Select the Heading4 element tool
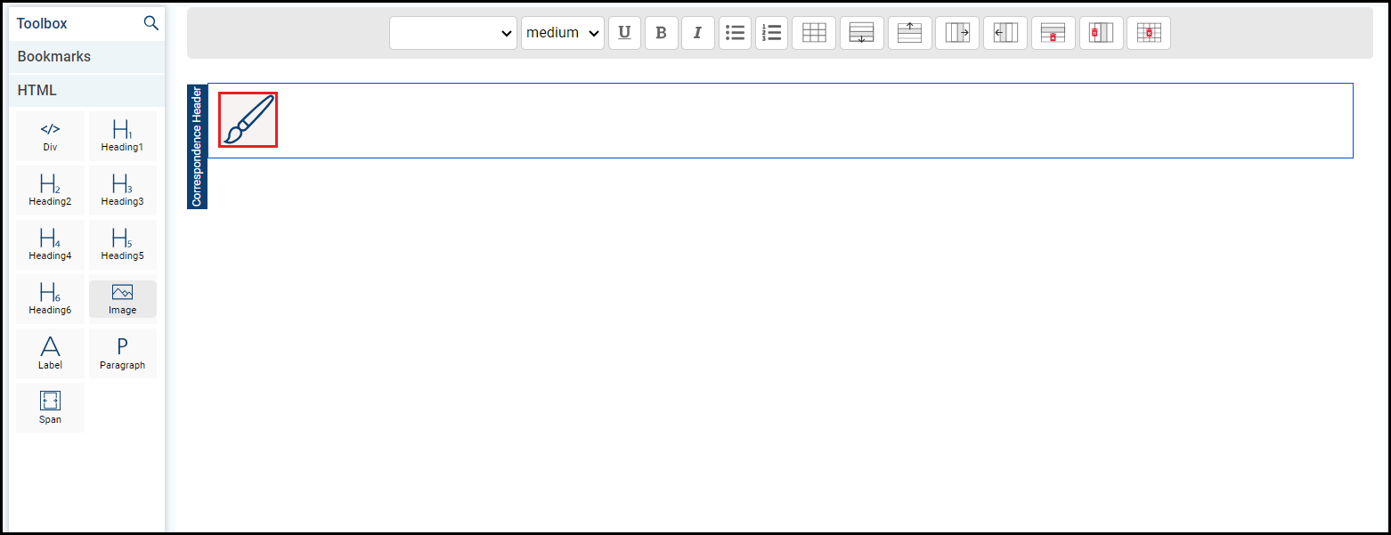 50,245
